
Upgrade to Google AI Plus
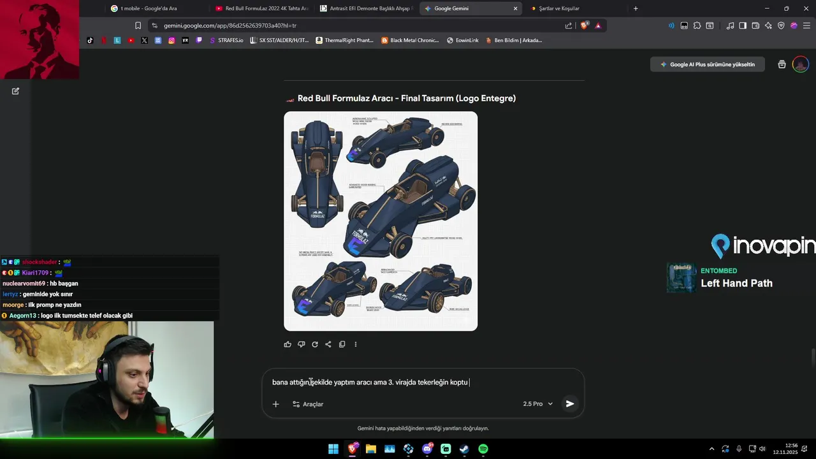(708, 64)
